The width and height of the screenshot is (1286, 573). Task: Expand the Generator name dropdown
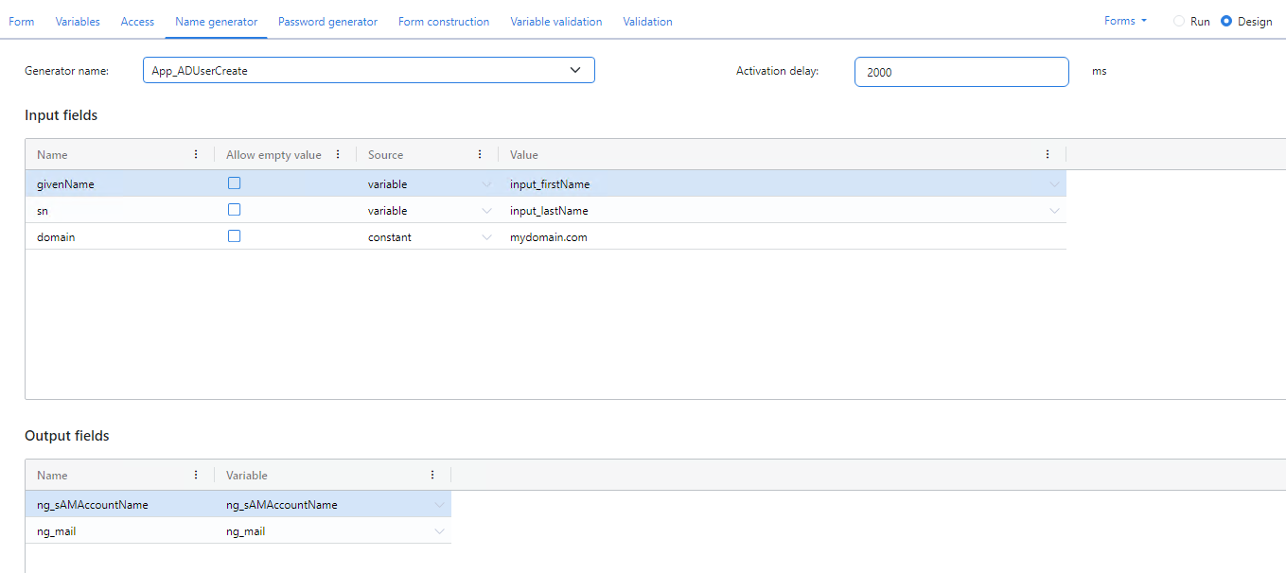575,70
